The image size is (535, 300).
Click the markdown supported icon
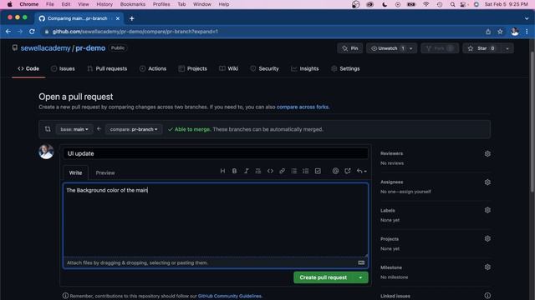coord(361,262)
